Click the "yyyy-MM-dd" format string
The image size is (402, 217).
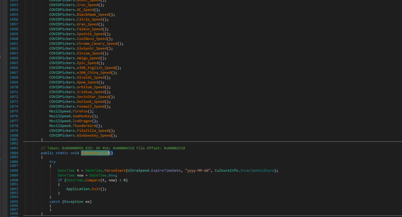coord(197,171)
